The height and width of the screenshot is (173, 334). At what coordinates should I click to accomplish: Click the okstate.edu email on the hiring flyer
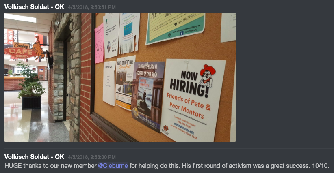click(x=184, y=128)
